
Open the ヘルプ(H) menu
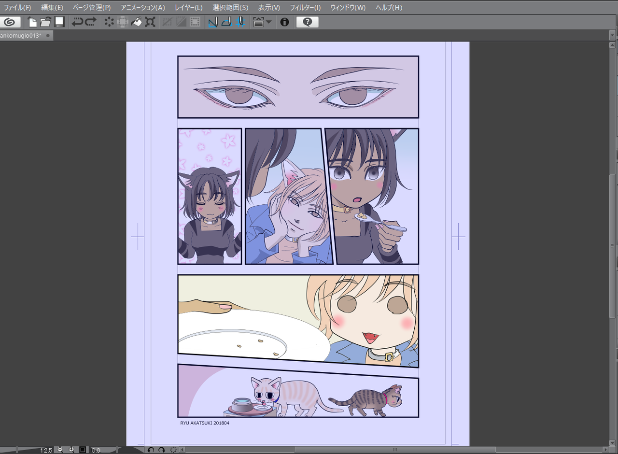point(388,8)
